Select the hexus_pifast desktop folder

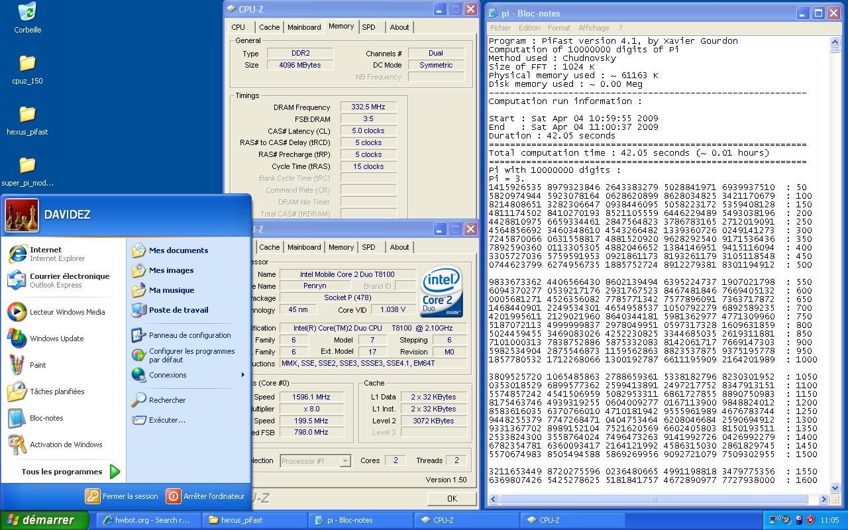point(27,121)
